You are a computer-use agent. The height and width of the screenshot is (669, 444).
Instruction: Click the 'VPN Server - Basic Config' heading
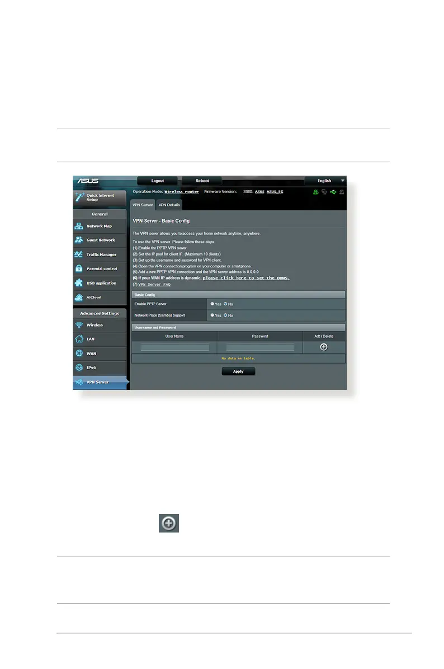point(161,221)
